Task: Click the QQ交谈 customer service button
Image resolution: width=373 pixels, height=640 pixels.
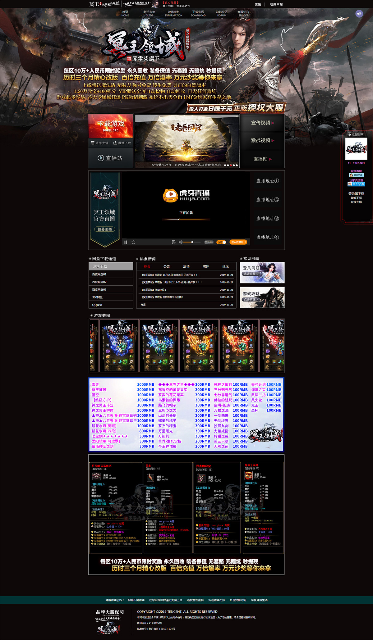Action: tap(356, 175)
